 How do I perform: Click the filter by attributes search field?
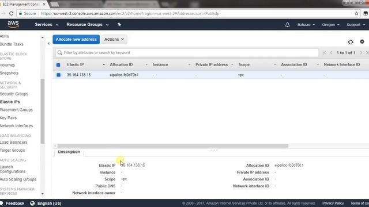pyautogui.click(x=187, y=52)
